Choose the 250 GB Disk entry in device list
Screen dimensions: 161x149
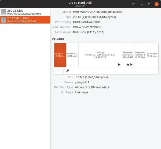click(25, 12)
